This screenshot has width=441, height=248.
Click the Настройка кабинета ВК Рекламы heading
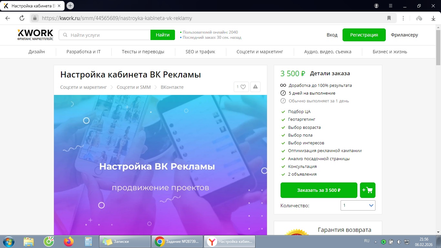coord(130,75)
